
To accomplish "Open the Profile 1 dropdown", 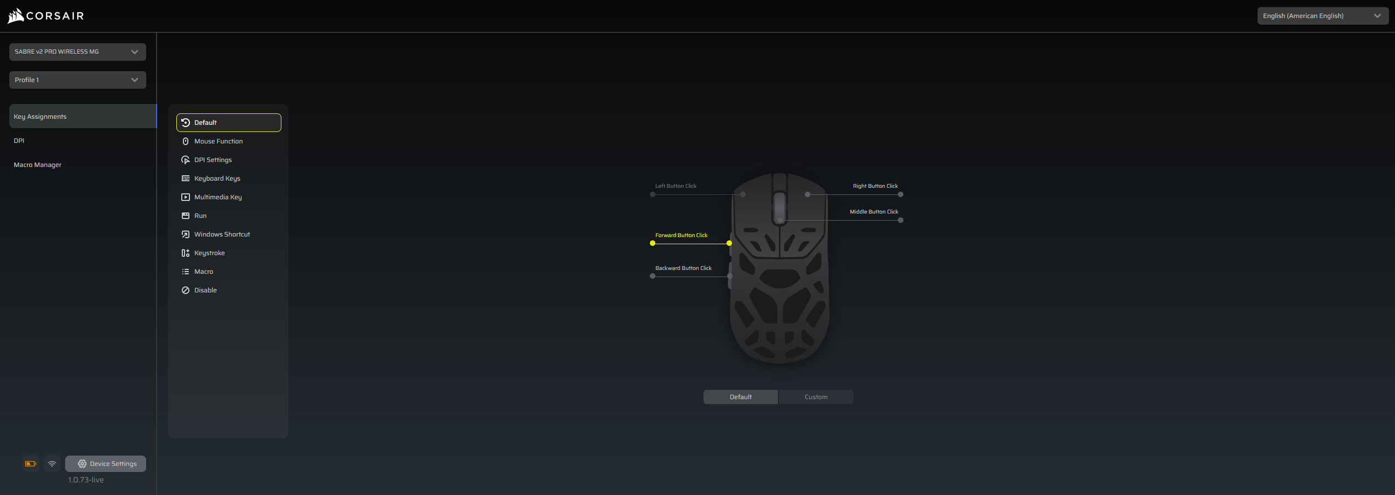I will [78, 80].
